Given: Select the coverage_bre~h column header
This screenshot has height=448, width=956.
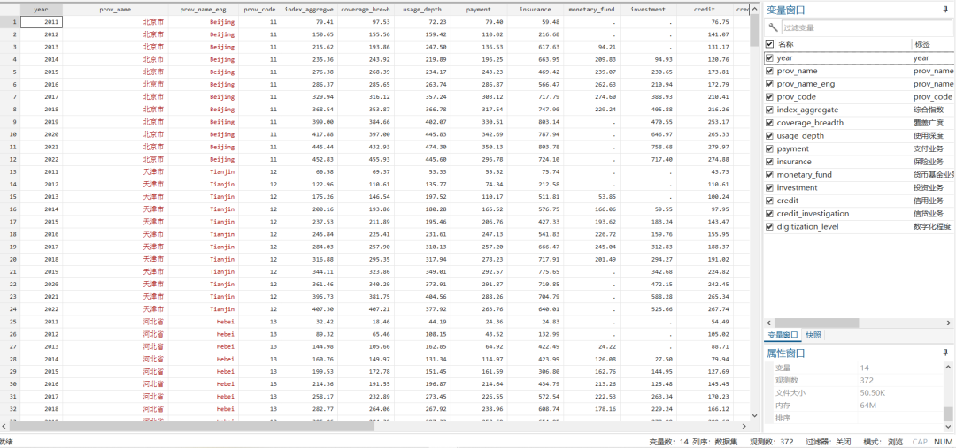Looking at the screenshot, I should (x=366, y=10).
